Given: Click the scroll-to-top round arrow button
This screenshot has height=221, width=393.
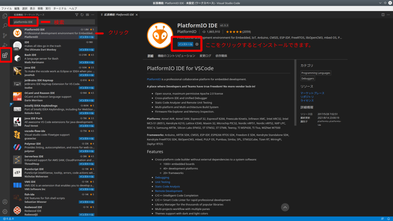Looking at the screenshot, I should [x=285, y=207].
